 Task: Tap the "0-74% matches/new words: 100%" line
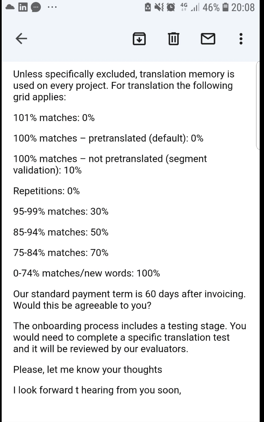86,274
